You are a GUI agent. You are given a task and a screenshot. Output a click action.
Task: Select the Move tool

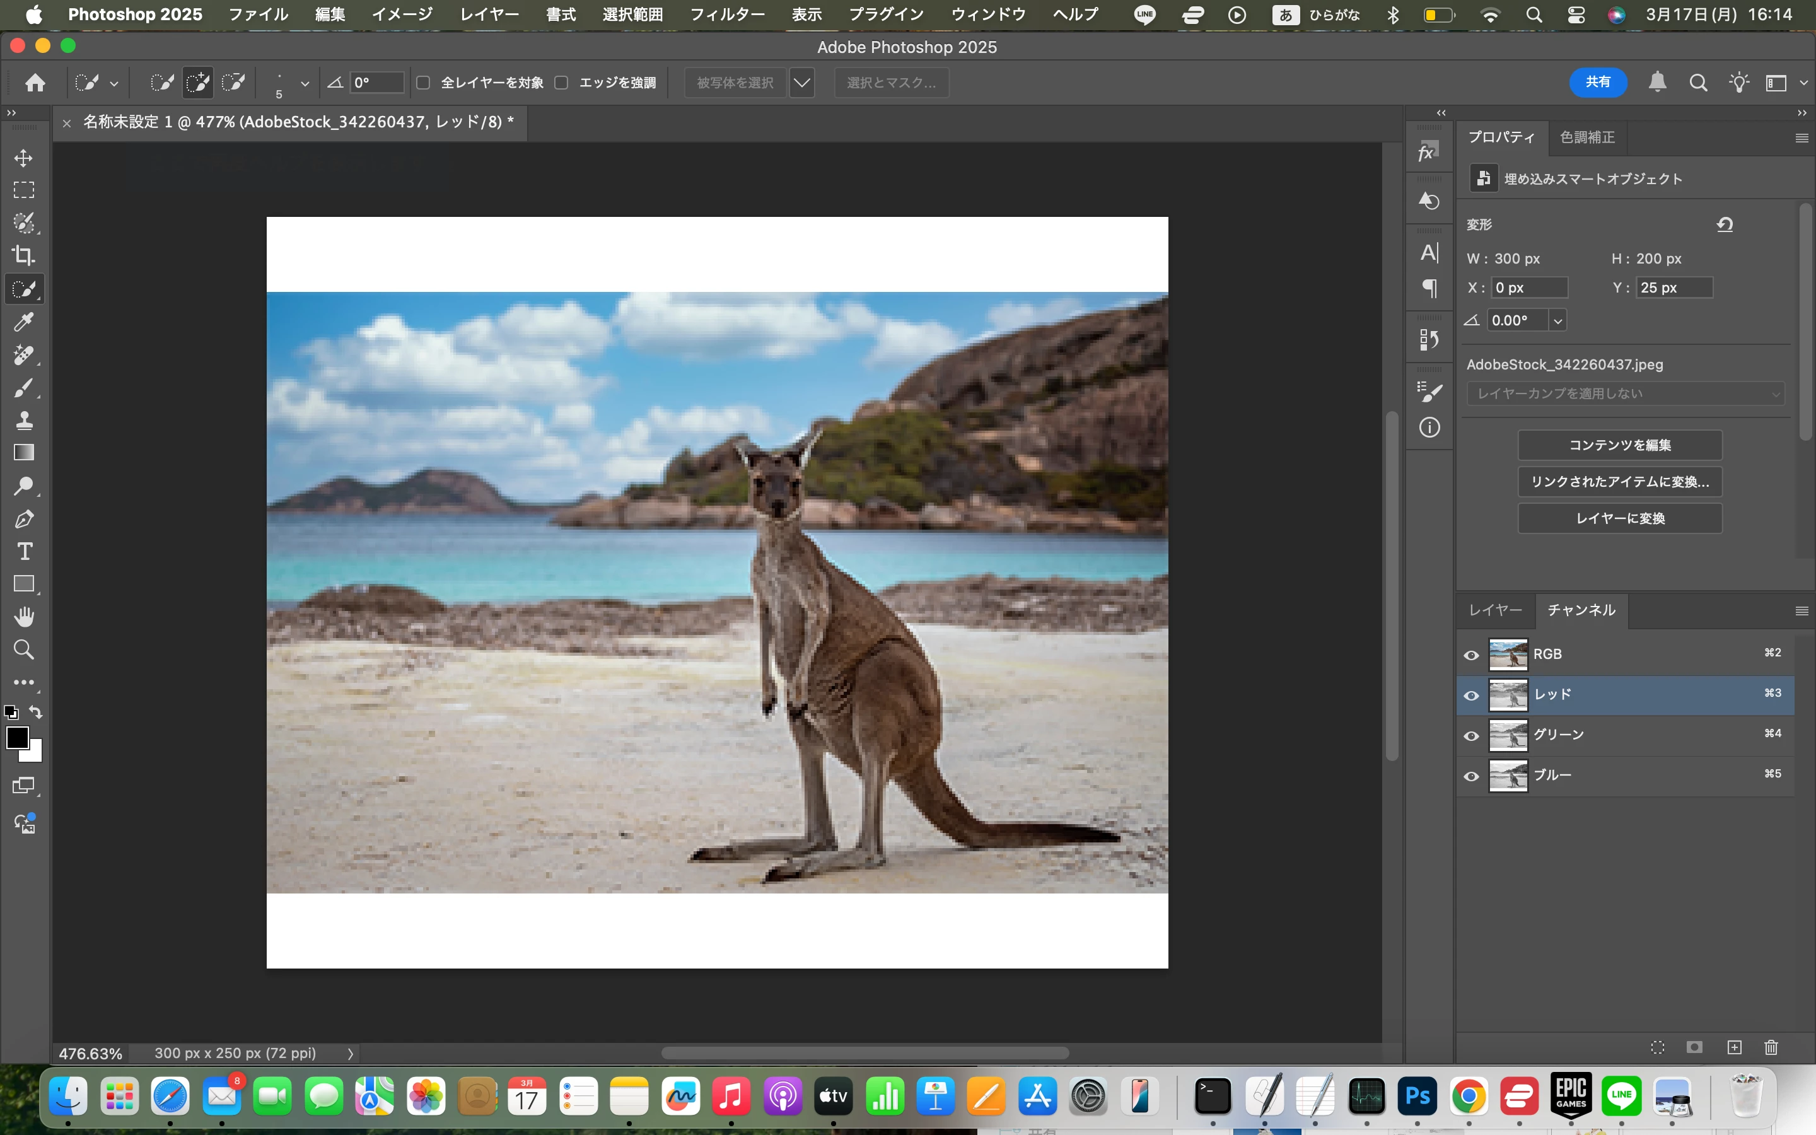(x=24, y=158)
